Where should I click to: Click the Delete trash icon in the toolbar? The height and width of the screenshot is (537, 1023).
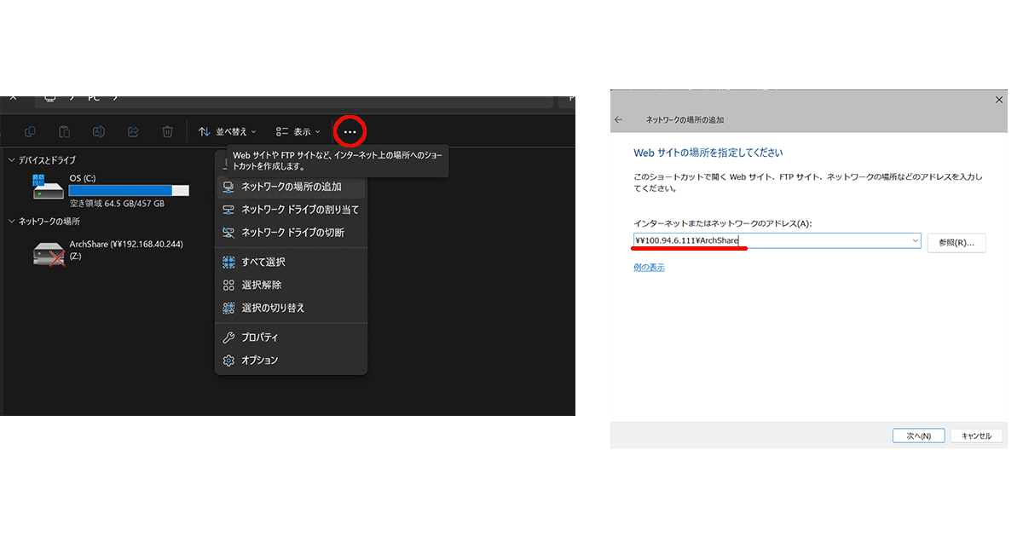167,131
